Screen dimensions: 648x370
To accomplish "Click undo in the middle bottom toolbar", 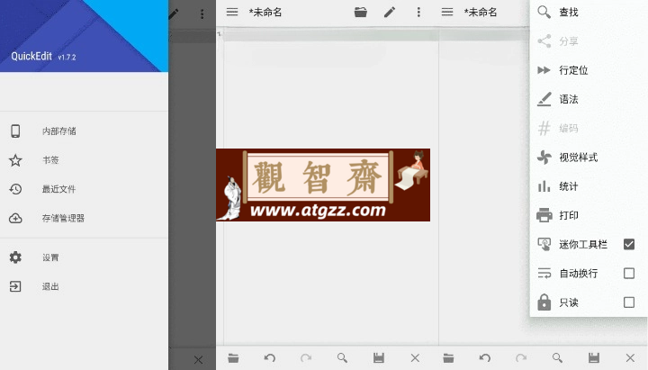I will [x=270, y=357].
